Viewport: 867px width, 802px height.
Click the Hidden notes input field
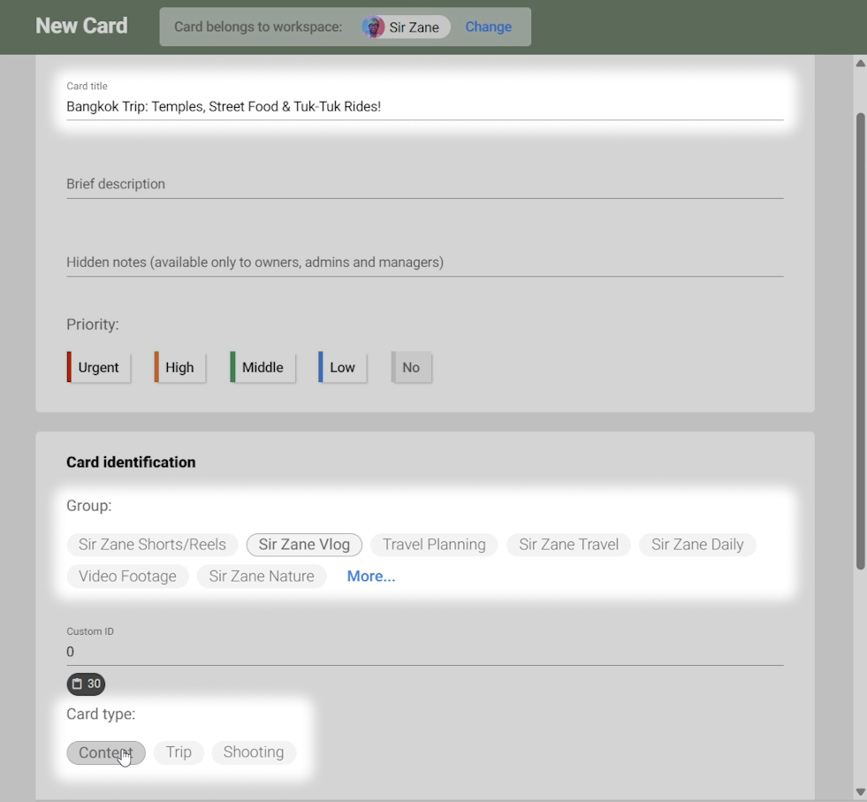[424, 263]
